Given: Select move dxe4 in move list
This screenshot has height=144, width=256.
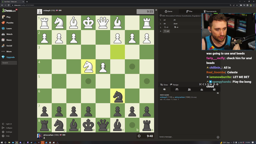Looking at the screenshot, I should [x=176, y=24].
